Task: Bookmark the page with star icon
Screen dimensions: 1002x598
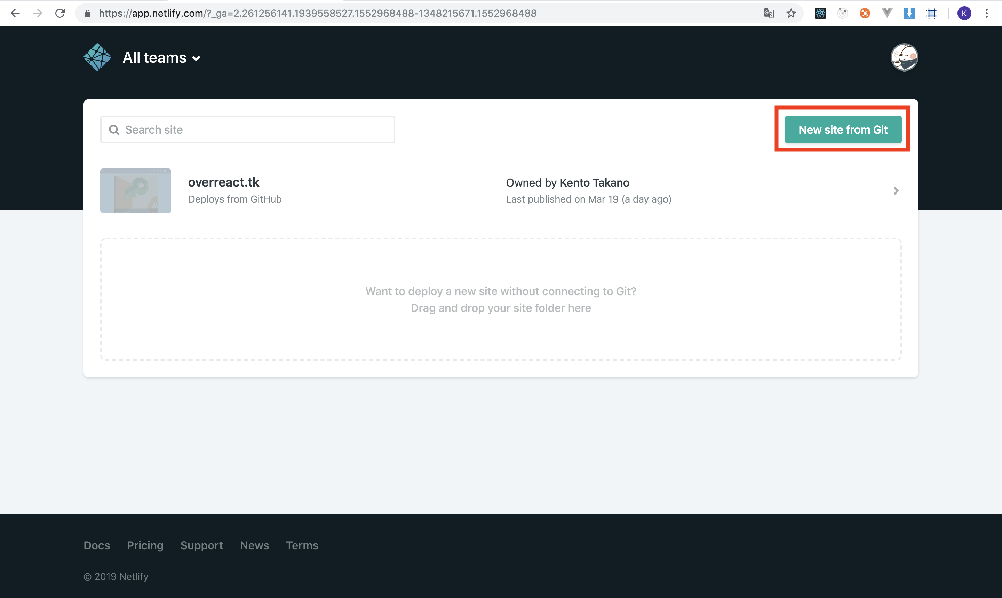Action: pos(791,13)
